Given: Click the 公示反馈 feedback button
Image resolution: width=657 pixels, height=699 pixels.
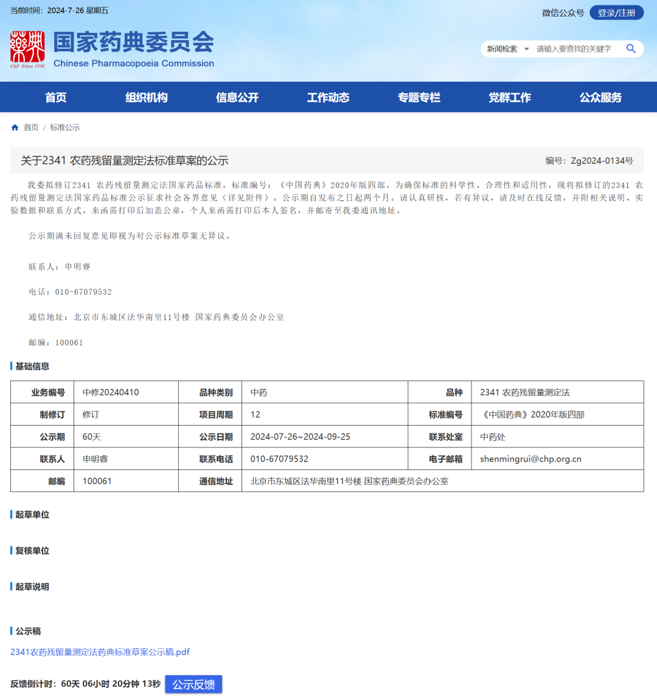Looking at the screenshot, I should point(193,684).
